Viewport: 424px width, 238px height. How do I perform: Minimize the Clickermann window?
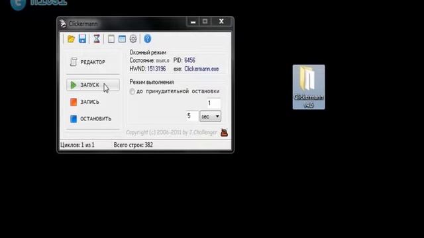tap(193, 22)
